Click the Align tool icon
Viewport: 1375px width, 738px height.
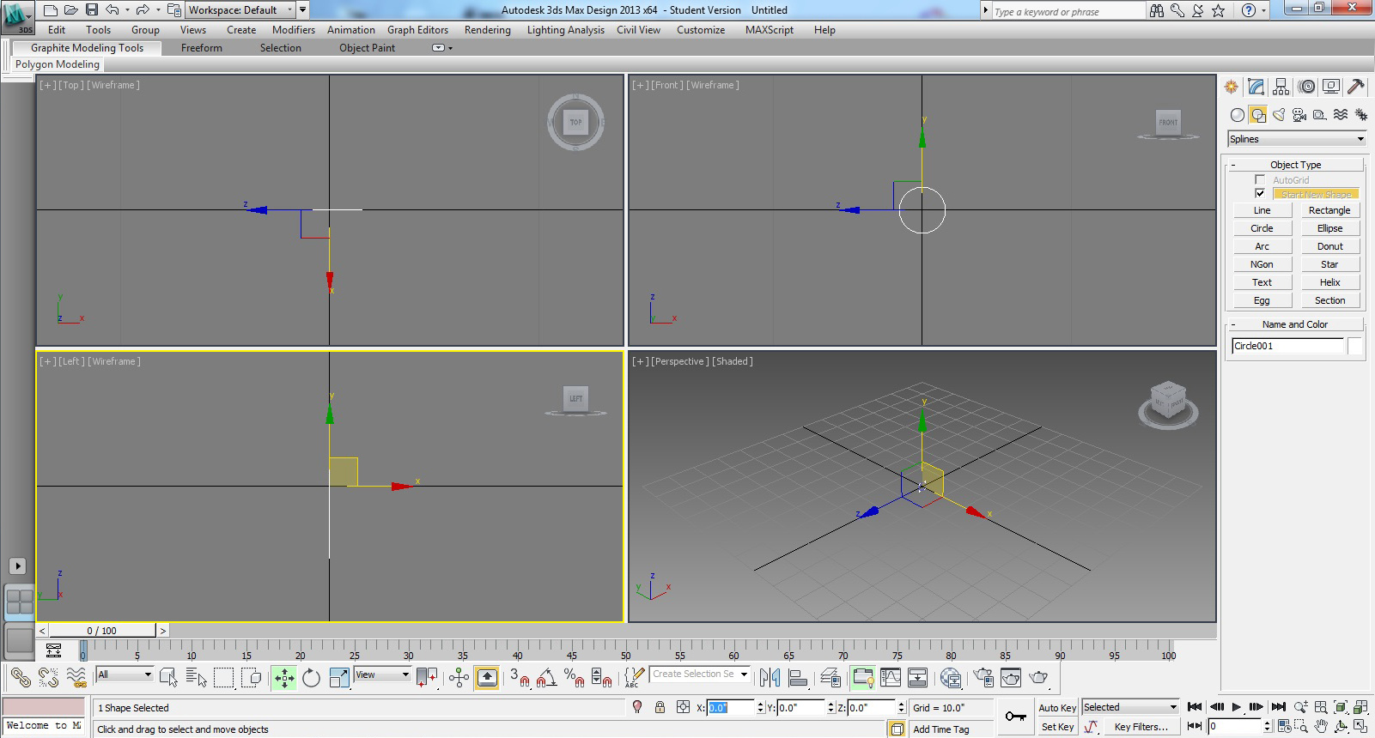[798, 678]
